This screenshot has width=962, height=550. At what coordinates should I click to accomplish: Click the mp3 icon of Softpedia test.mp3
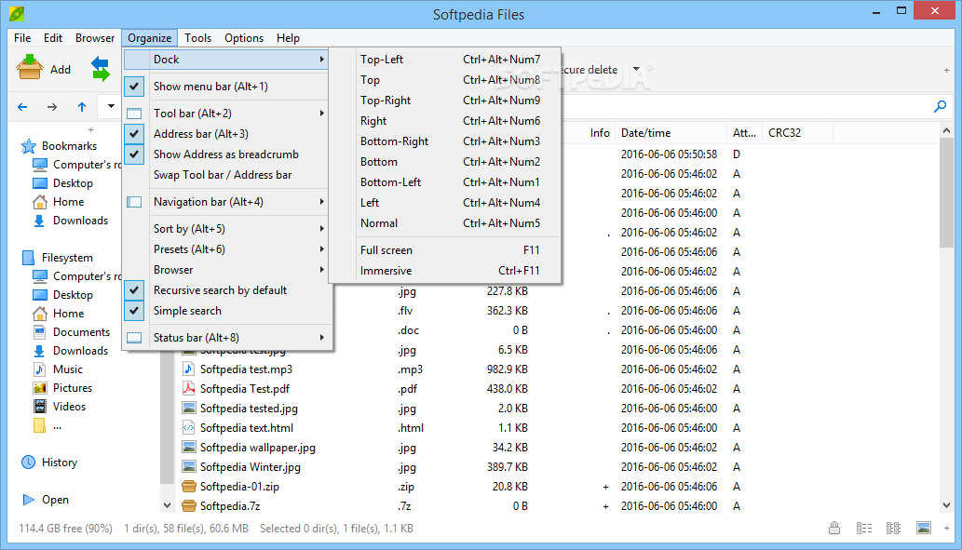coord(189,369)
